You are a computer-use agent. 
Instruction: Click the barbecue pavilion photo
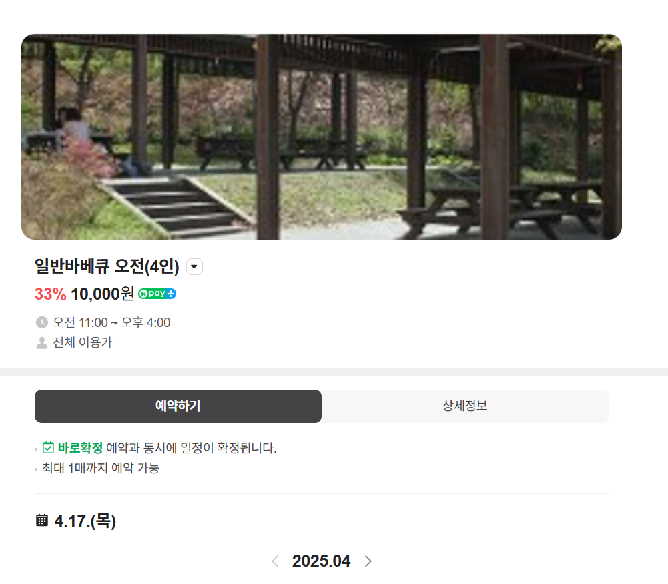click(322, 137)
